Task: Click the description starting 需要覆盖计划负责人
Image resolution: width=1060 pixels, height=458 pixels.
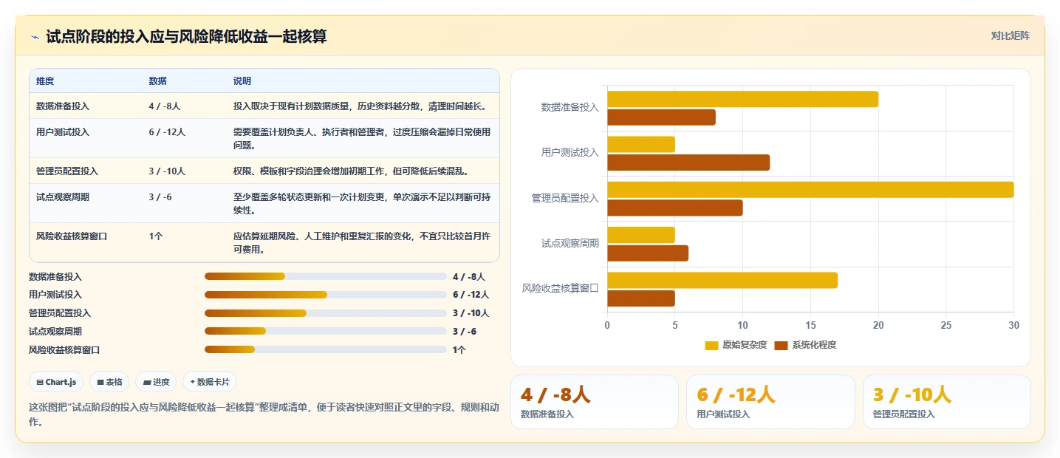Action: (x=362, y=138)
